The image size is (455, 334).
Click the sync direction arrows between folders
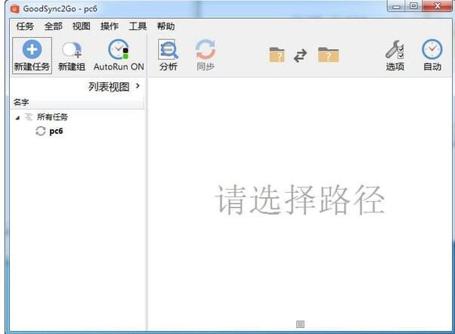pyautogui.click(x=301, y=55)
